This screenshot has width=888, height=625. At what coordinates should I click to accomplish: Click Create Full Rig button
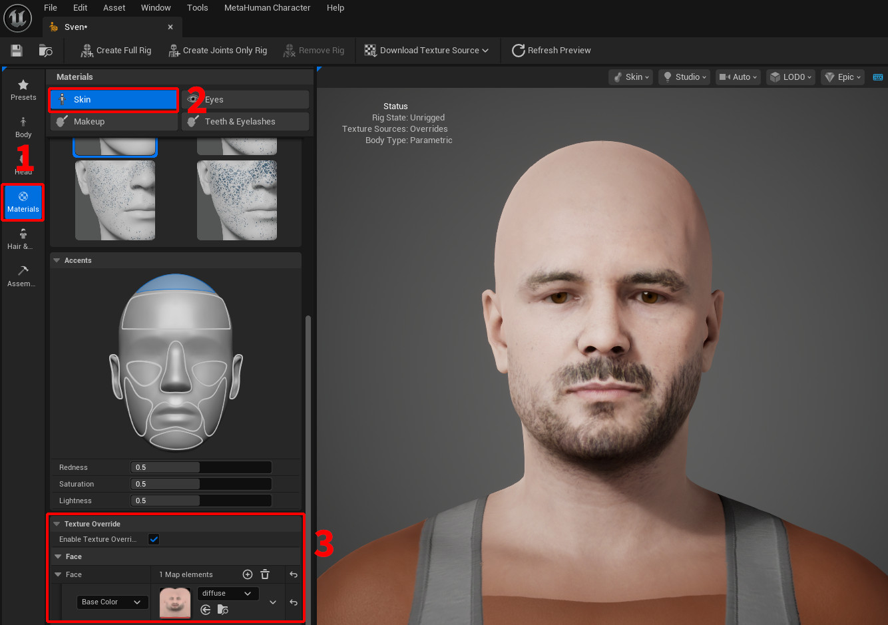click(116, 51)
